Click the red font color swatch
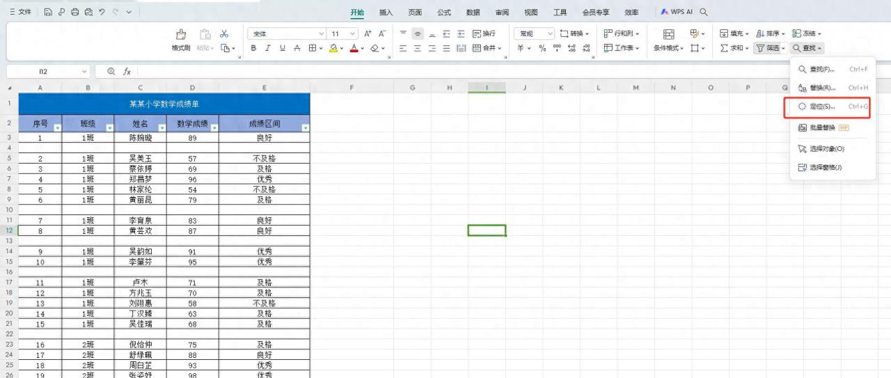 (x=354, y=48)
